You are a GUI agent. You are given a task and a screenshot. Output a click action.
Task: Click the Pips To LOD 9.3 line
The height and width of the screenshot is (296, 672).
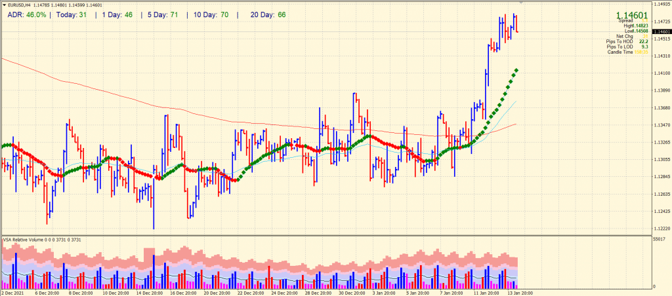point(627,46)
